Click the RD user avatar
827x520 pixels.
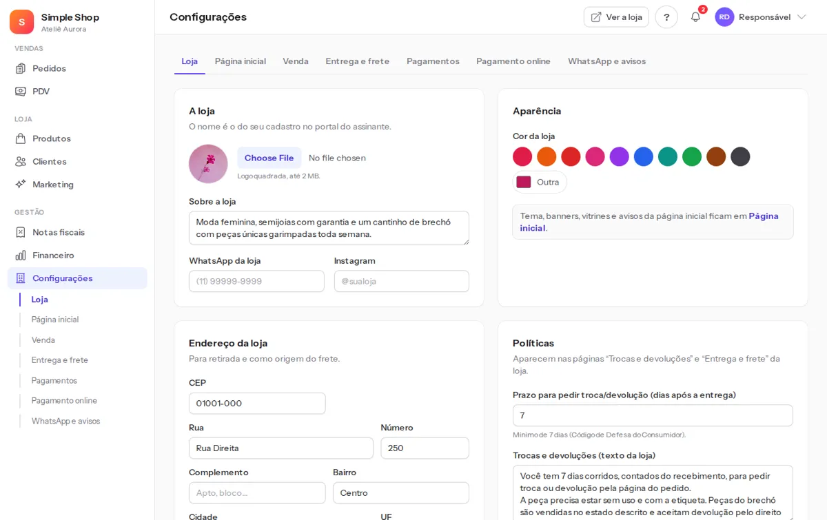[724, 17]
